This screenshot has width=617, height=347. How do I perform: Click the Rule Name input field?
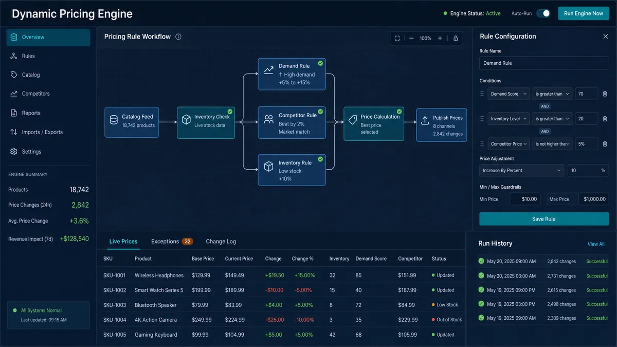tap(544, 63)
